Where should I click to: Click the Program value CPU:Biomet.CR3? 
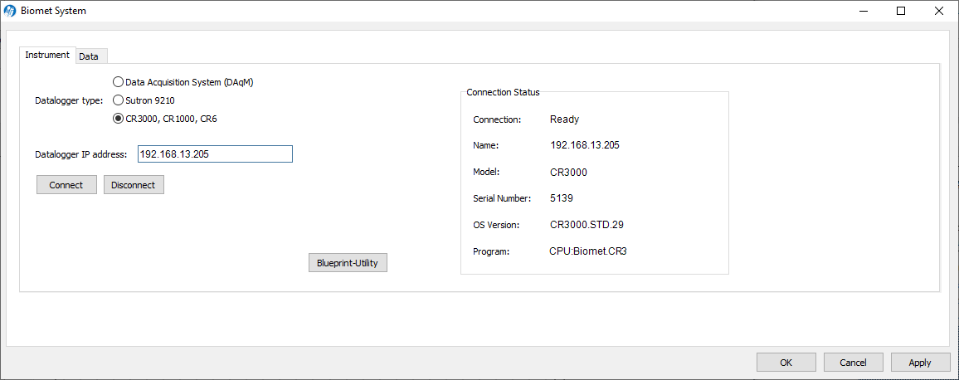588,251
